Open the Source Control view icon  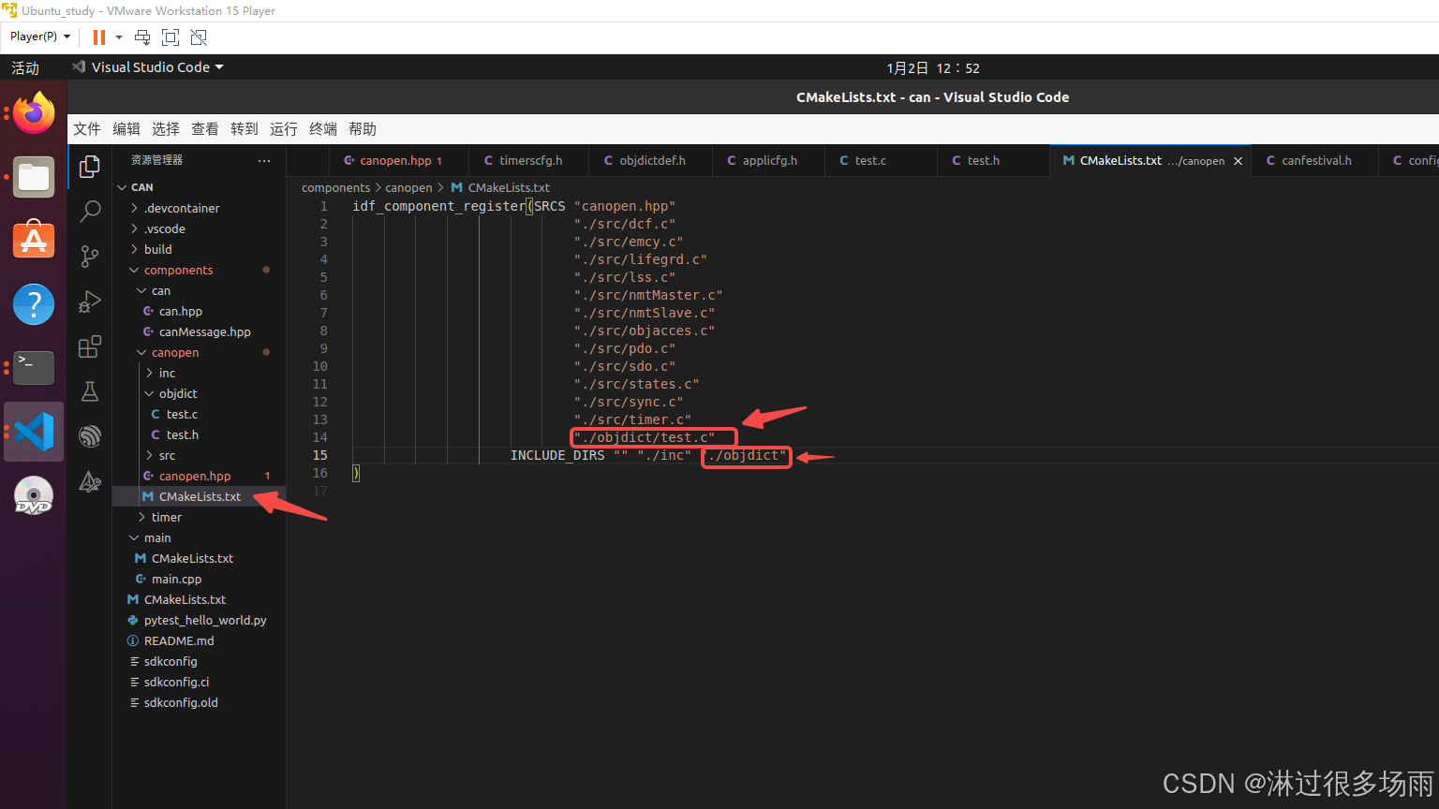90,257
